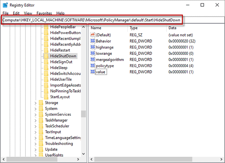Expand the System key

[x=36, y=109]
